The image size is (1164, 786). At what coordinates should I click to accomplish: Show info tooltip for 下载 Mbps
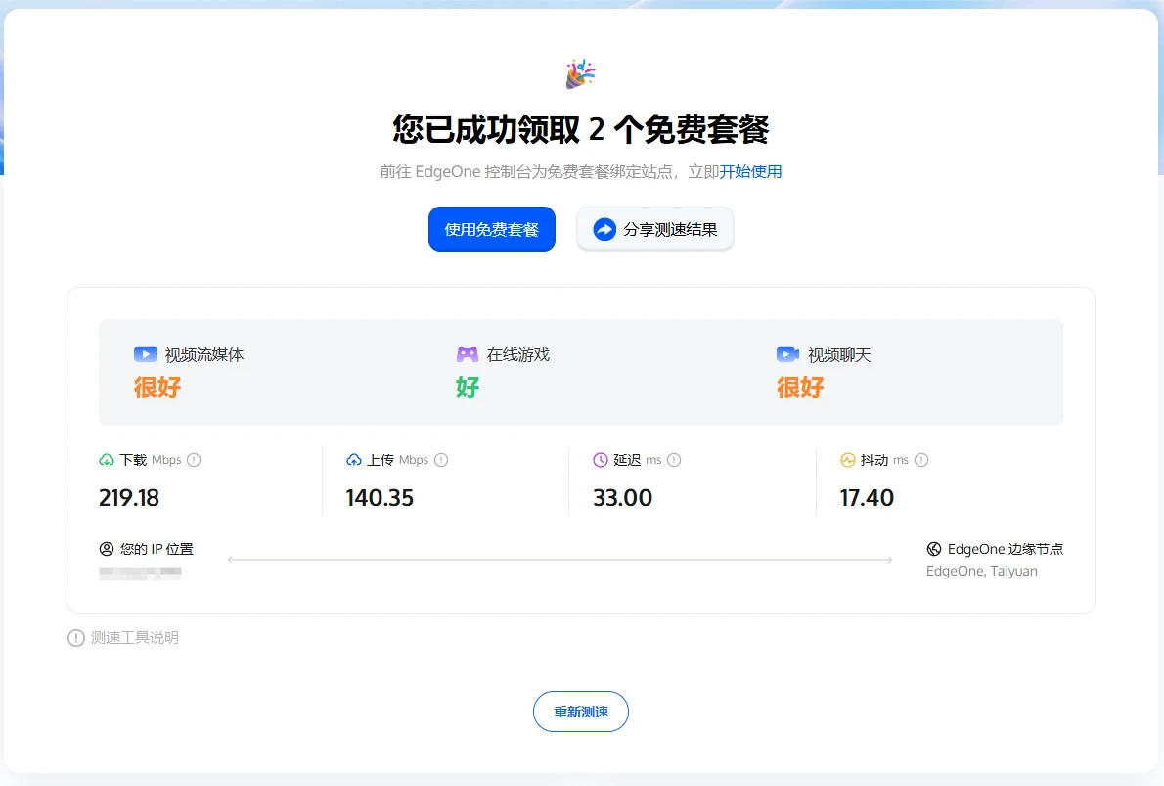click(x=194, y=460)
